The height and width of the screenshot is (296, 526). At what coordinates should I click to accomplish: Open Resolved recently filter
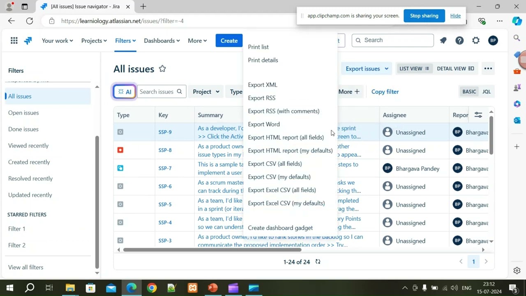coord(30,178)
